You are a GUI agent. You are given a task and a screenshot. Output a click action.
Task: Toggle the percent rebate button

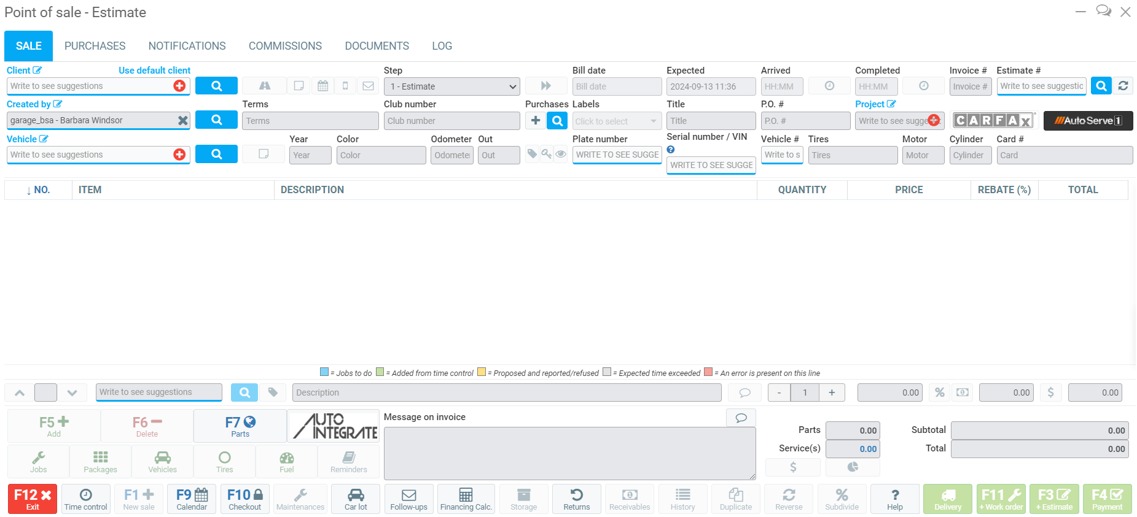940,393
